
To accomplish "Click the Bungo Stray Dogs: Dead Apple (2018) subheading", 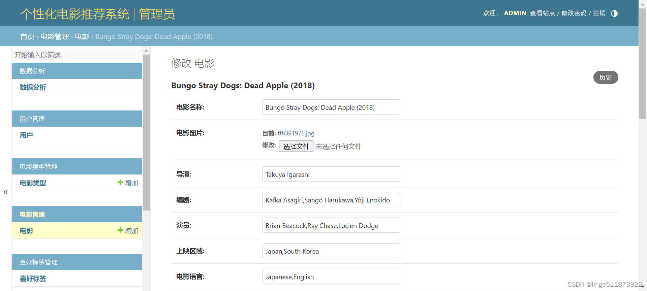I will pos(243,86).
